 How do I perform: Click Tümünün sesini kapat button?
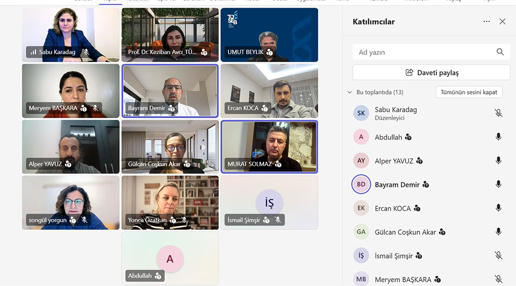[x=469, y=92]
